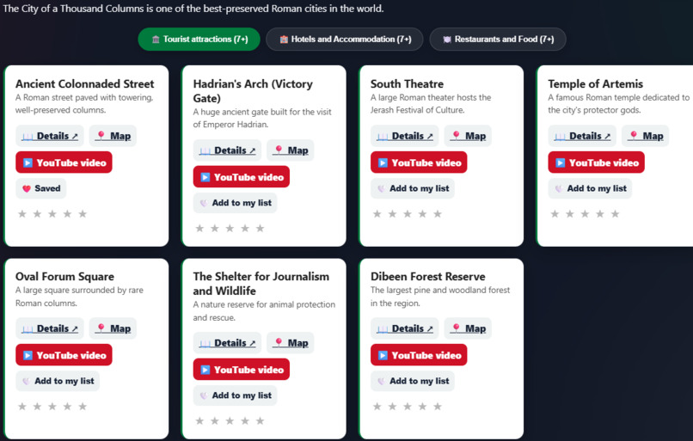This screenshot has width=693, height=441.
Task: Rate Shelter for Journalism and Wildlife four stars
Action: (x=245, y=421)
